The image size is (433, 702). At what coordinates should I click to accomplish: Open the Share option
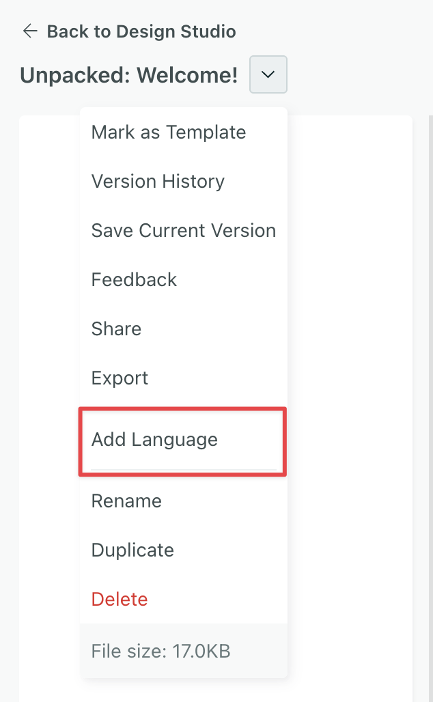pyautogui.click(x=116, y=328)
